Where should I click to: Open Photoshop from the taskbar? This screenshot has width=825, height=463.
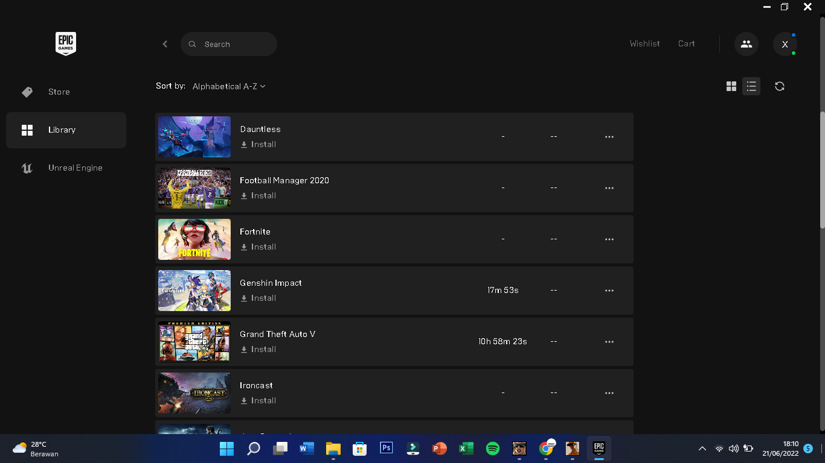tap(387, 449)
